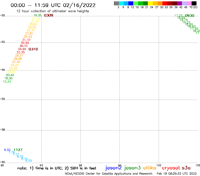Click the latitude label -58
The image size is (200, 176).
pos(2,130)
